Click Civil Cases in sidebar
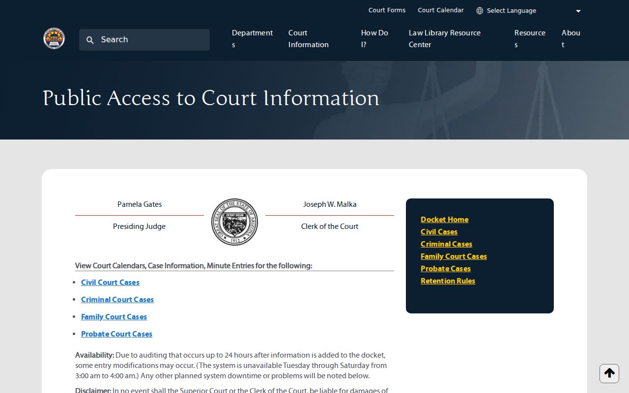Image resolution: width=629 pixels, height=393 pixels. coord(439,232)
